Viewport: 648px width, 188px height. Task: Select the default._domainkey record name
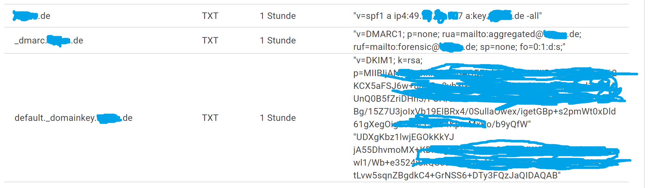click(73, 118)
